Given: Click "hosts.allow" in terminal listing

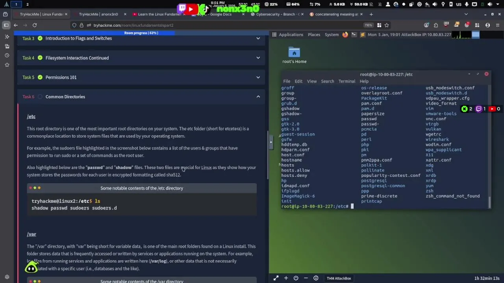Looking at the screenshot, I should [x=295, y=170].
